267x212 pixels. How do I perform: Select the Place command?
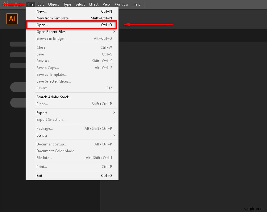coord(42,104)
